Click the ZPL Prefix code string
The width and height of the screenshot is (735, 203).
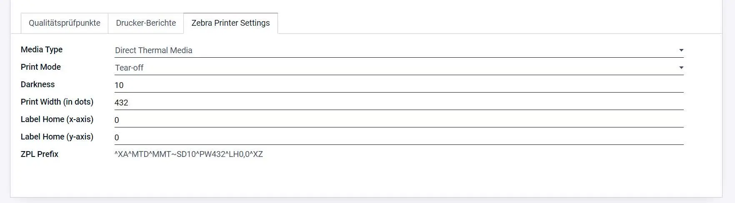coord(188,154)
